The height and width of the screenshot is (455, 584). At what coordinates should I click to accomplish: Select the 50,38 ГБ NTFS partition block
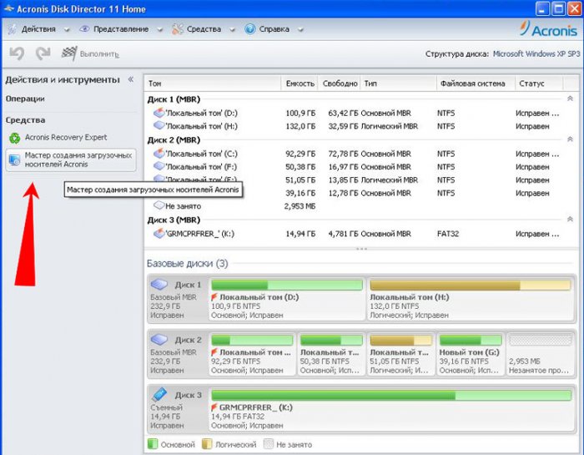coord(331,354)
